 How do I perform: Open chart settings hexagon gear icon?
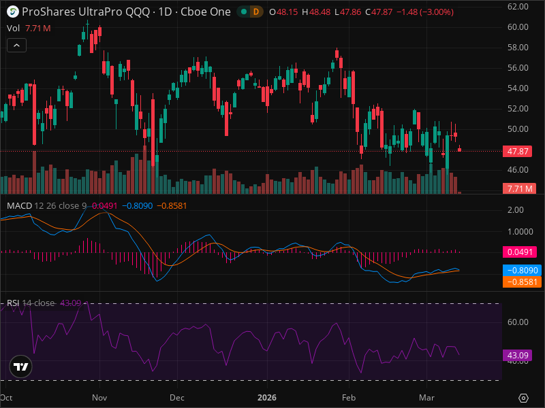(523, 398)
